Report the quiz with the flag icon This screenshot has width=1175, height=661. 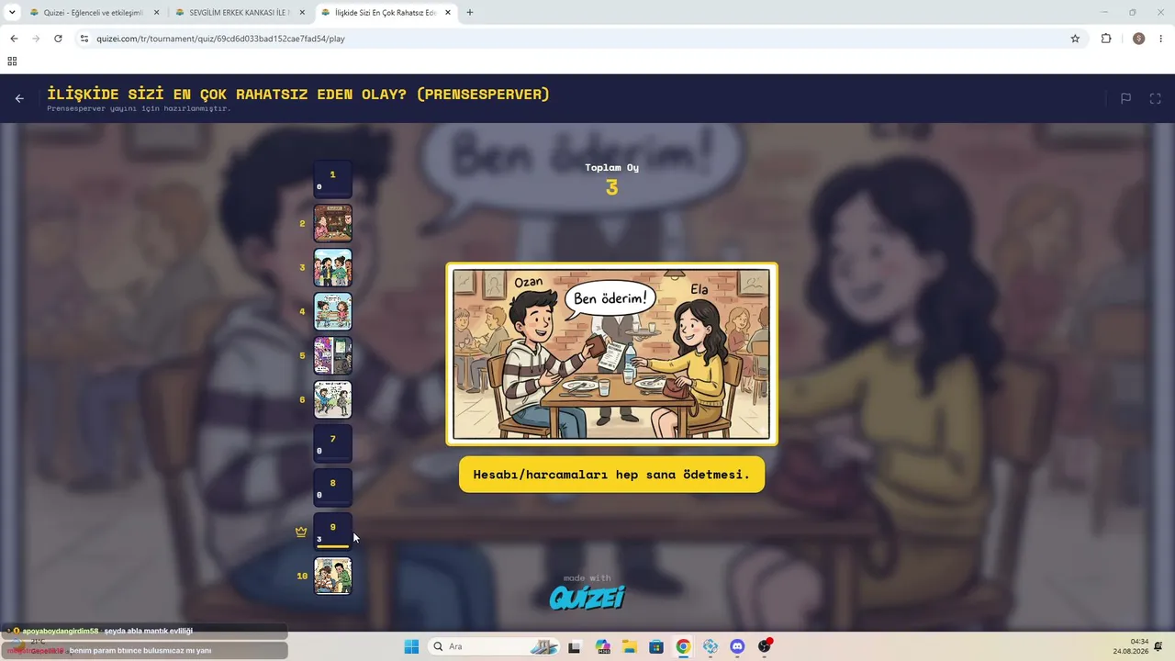point(1125,98)
